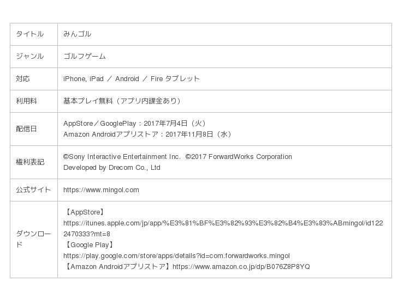This screenshot has width=404, height=300.
Task: Click the Amazon Androidアプリストア 2017年11月8日 release line
Action: tap(148, 134)
